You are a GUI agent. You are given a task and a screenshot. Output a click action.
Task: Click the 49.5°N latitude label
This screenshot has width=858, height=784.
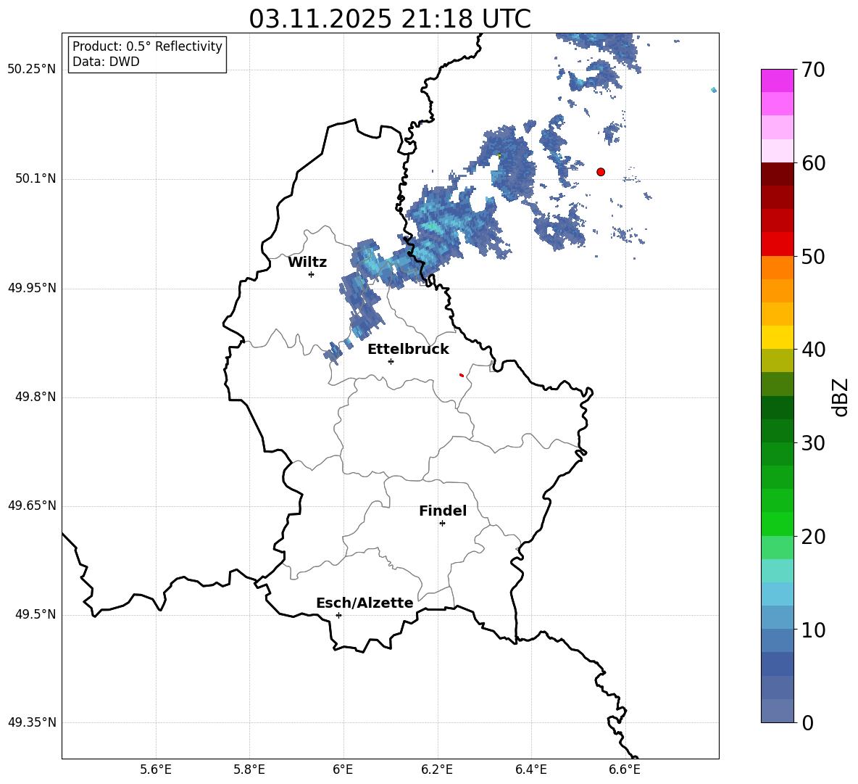pyautogui.click(x=36, y=614)
